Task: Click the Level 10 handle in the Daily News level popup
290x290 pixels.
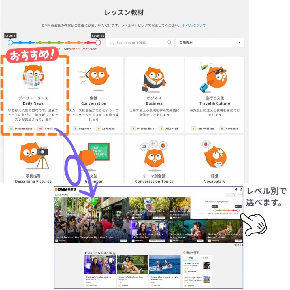Action: (238, 210)
